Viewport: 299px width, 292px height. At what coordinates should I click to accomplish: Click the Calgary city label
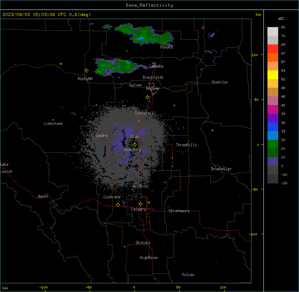pos(139,209)
